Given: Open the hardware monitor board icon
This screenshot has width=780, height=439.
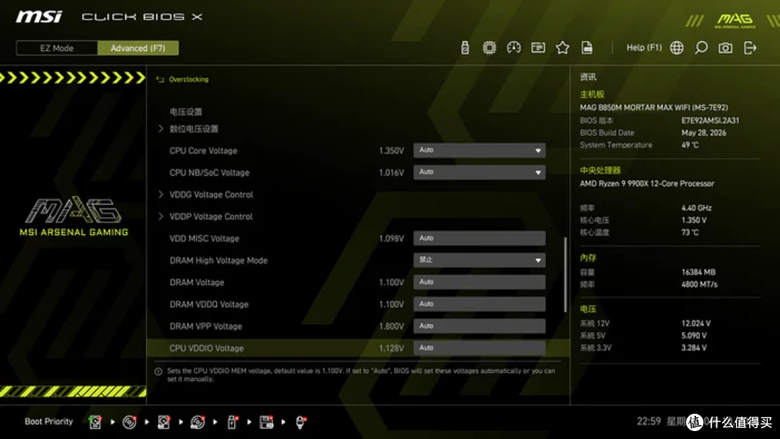Looking at the screenshot, I should point(538,48).
